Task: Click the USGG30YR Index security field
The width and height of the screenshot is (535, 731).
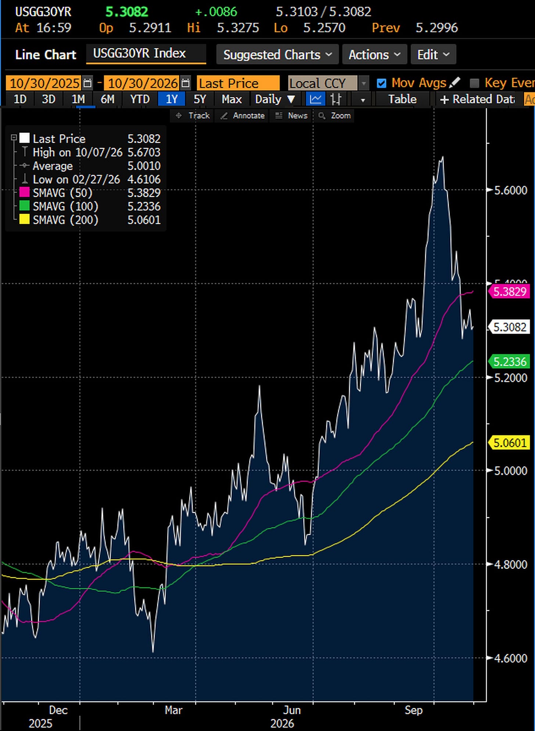Action: pyautogui.click(x=146, y=54)
